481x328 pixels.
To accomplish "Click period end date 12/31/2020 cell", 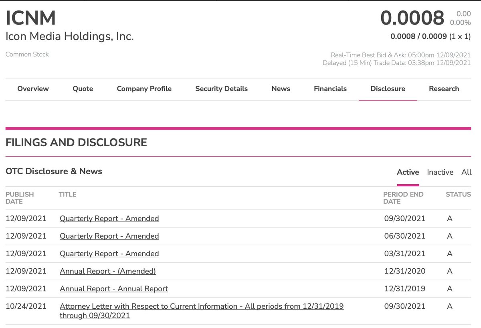I will coord(404,272).
